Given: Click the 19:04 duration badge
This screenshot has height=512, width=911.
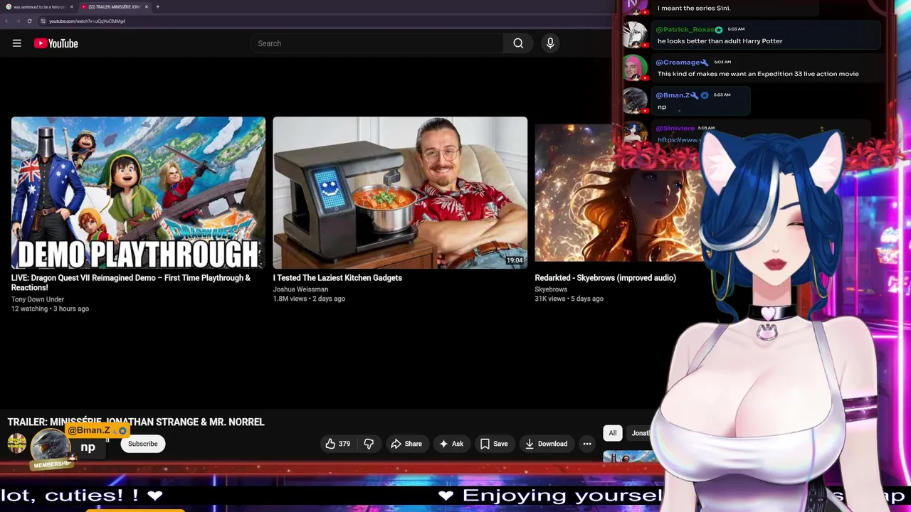Looking at the screenshot, I should coord(515,261).
